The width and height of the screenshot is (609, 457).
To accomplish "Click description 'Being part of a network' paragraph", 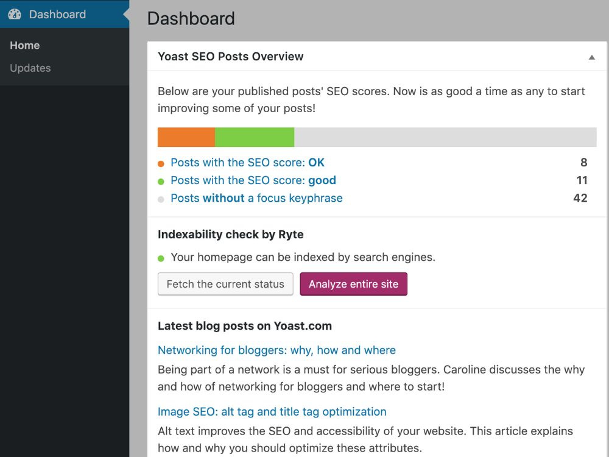I will (371, 378).
